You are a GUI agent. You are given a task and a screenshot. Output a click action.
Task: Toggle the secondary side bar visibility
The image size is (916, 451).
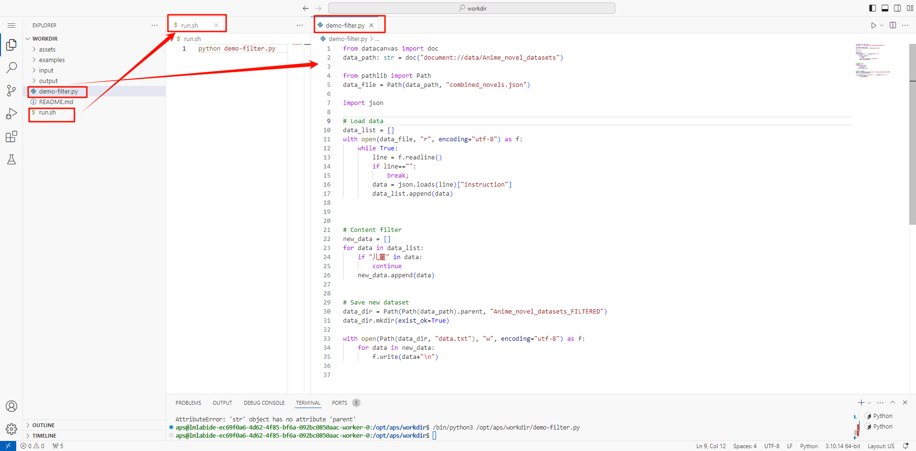[x=897, y=8]
